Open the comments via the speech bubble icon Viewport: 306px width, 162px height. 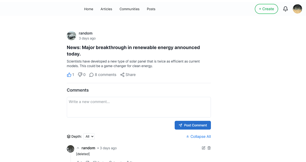91,75
